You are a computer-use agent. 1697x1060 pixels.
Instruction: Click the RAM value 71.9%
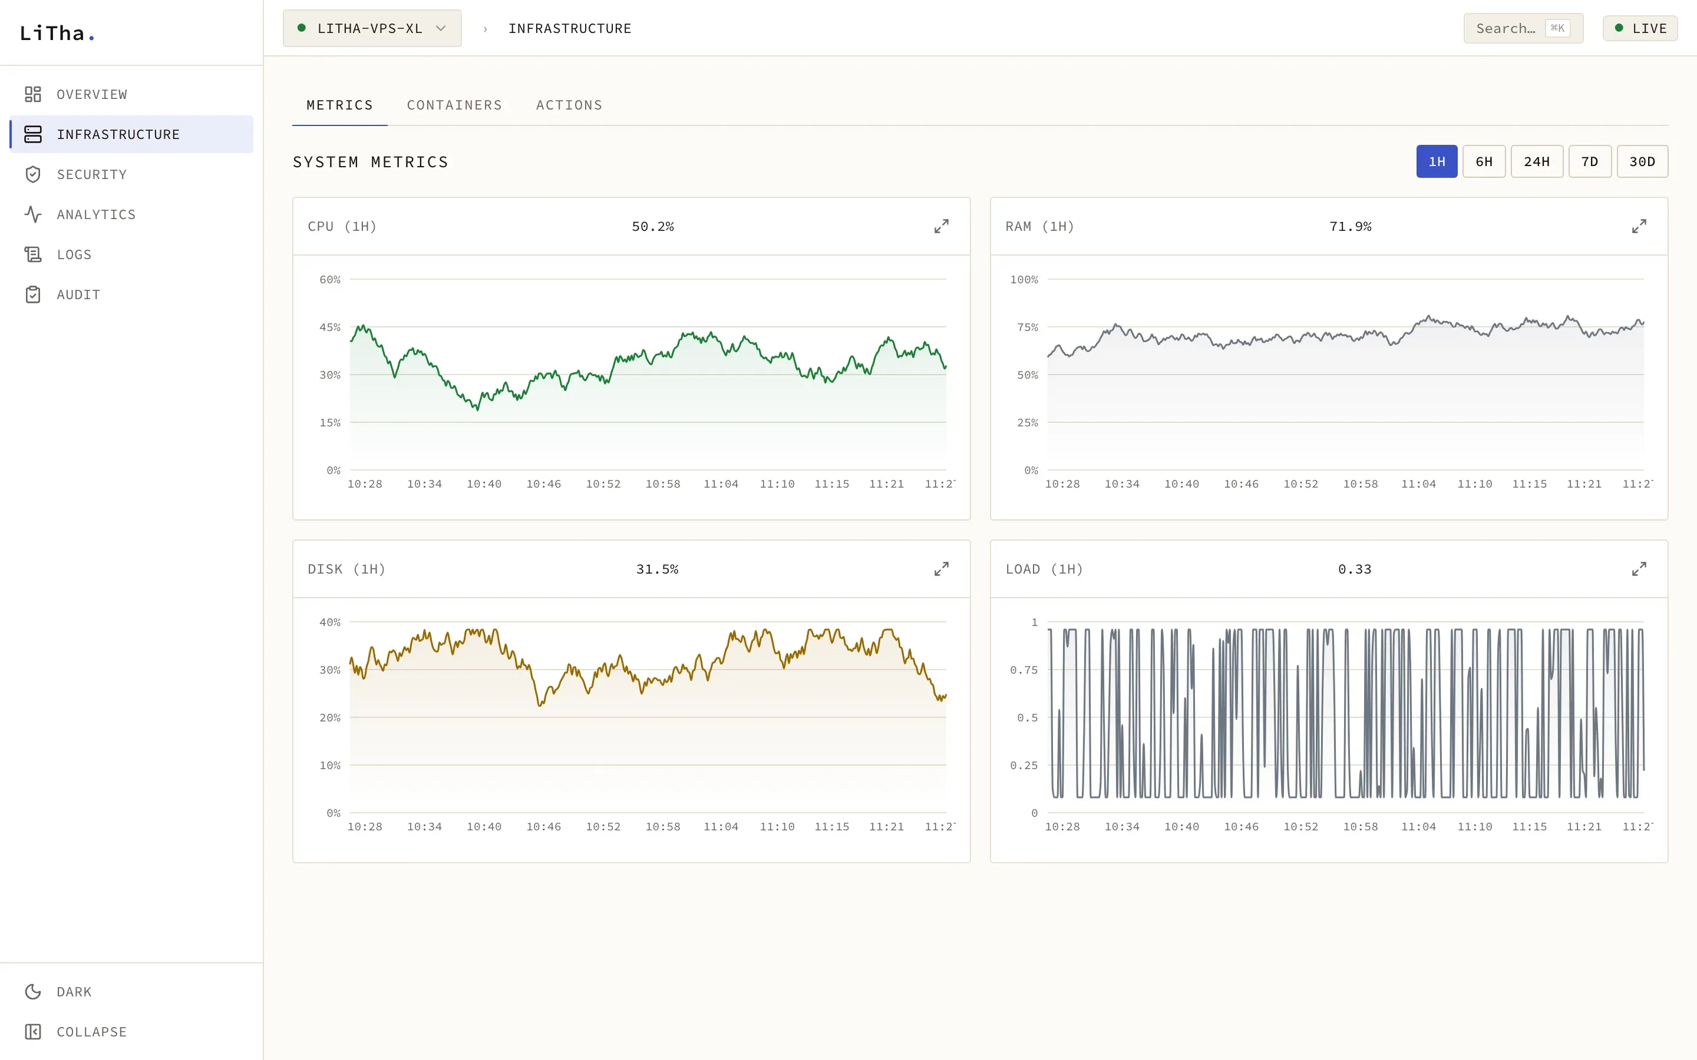1351,227
